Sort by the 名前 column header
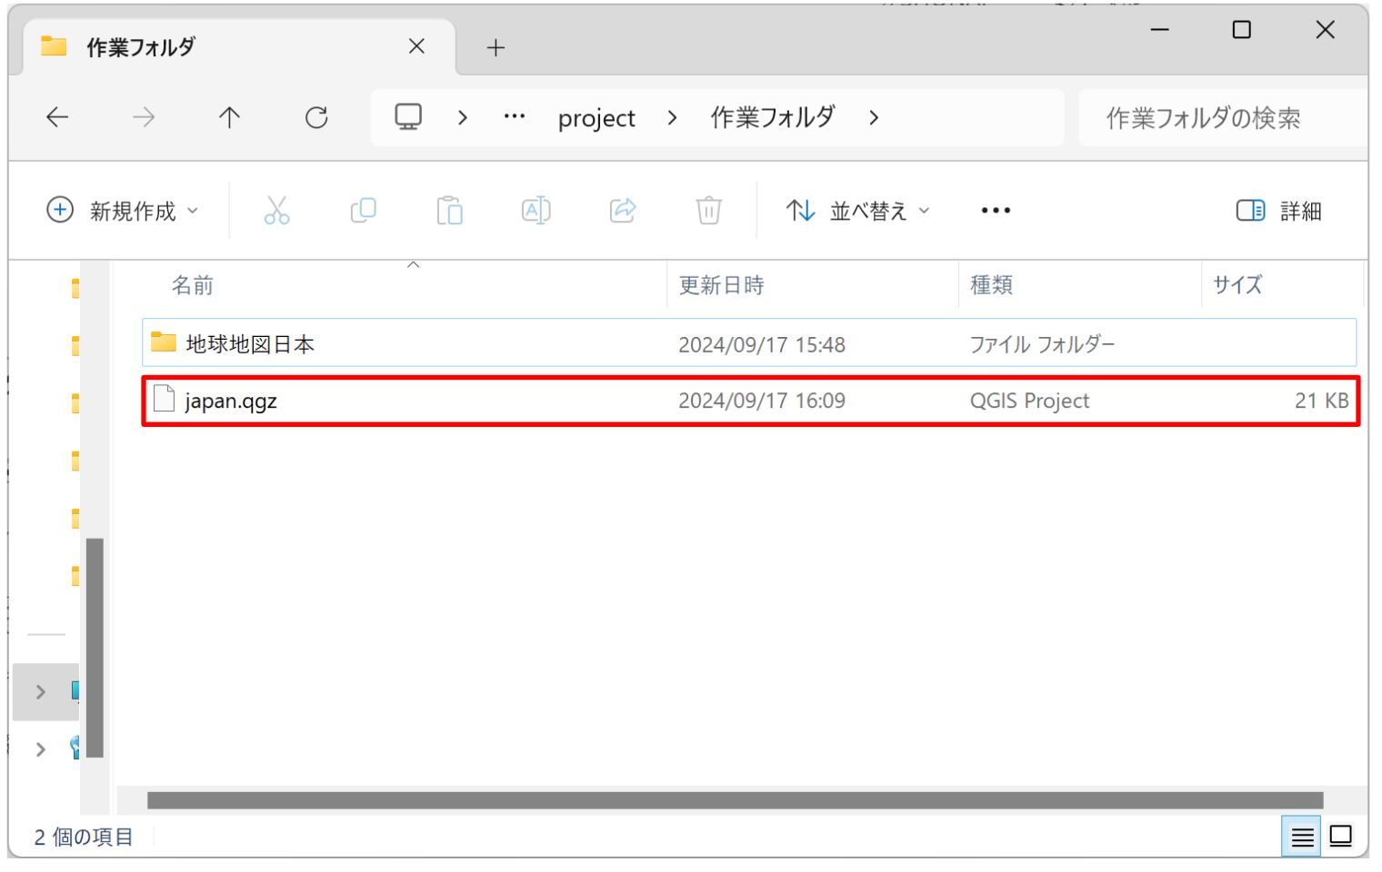Viewport: 1382px width, 872px height. 193,285
